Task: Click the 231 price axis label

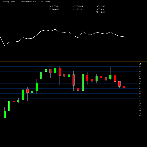Action: [140, 96]
